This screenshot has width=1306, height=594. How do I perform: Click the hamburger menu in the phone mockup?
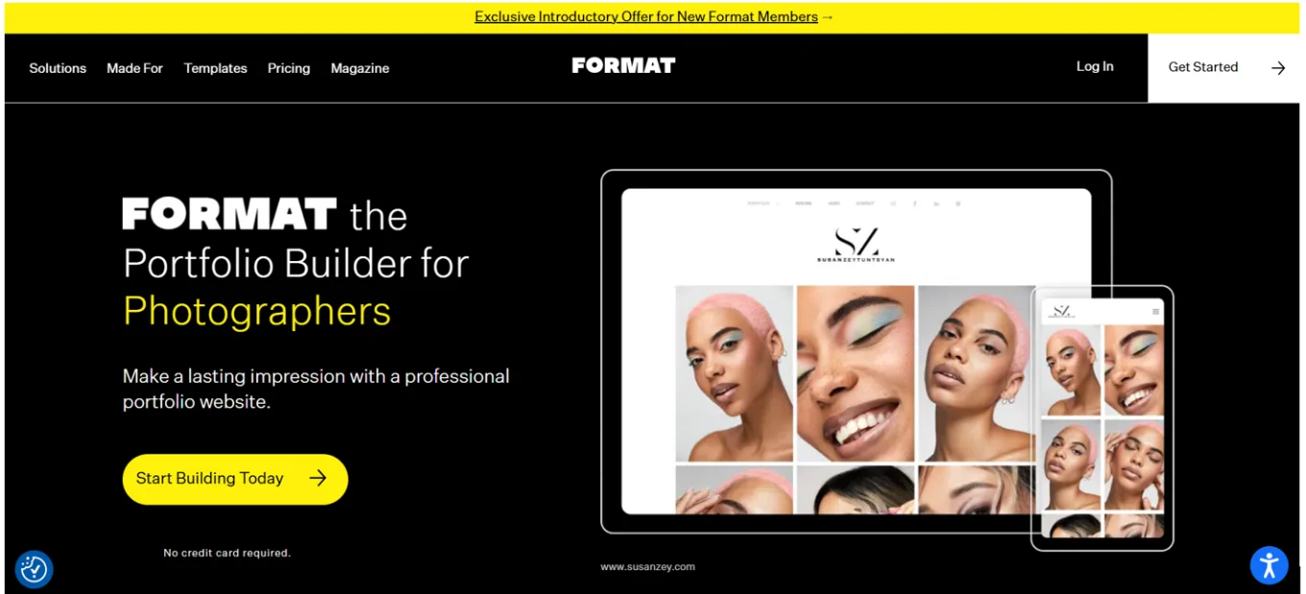[x=1156, y=312]
